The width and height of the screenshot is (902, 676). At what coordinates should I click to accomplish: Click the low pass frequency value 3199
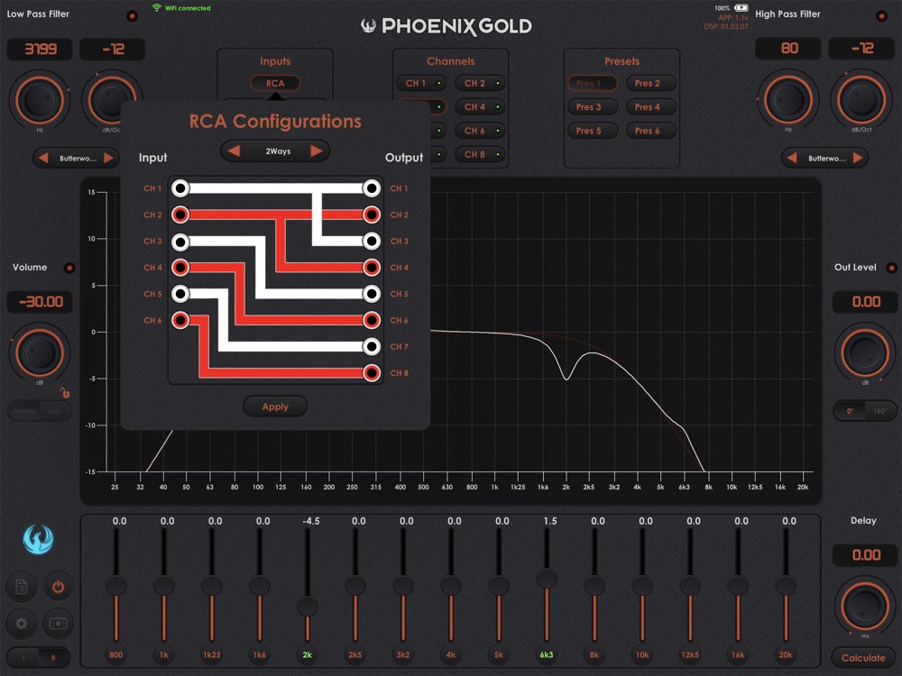[x=40, y=49]
